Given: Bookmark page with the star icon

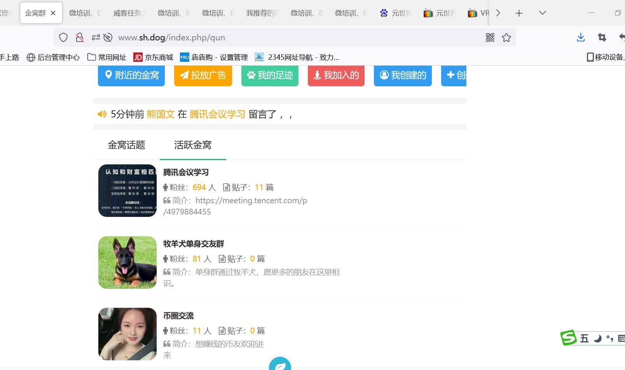Looking at the screenshot, I should click(x=506, y=37).
